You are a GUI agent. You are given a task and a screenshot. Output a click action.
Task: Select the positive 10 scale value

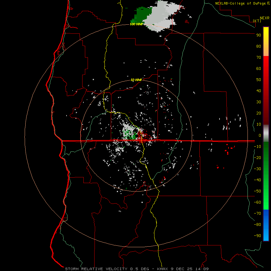click(x=259, y=124)
